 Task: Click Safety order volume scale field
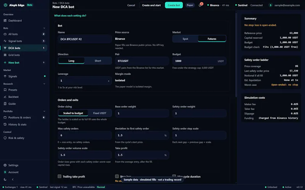85,155
